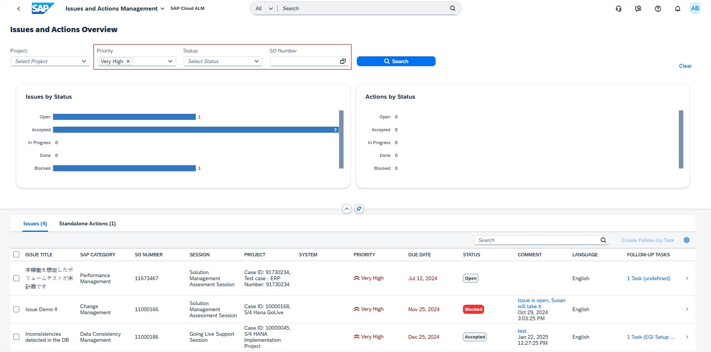Click the Clear filters link
The image size is (711, 352).
point(685,66)
